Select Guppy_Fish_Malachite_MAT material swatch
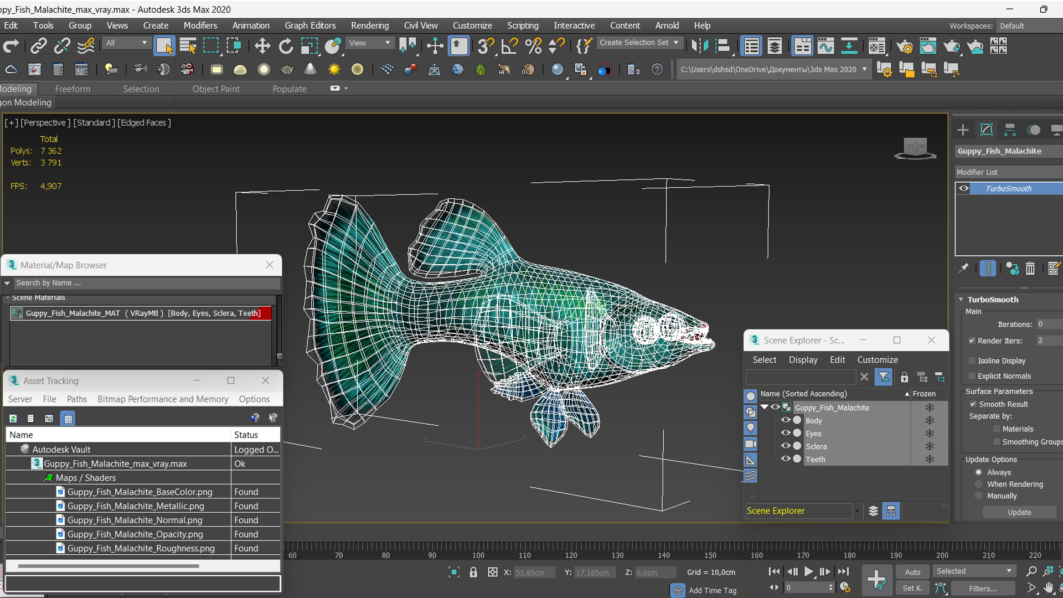 coord(17,312)
